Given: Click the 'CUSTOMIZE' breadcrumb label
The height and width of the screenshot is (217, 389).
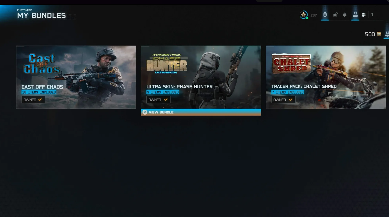Looking at the screenshot, I should [24, 10].
